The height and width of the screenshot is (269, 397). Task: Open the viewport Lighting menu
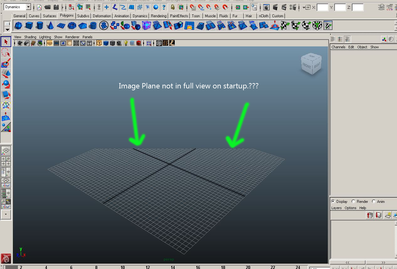45,37
